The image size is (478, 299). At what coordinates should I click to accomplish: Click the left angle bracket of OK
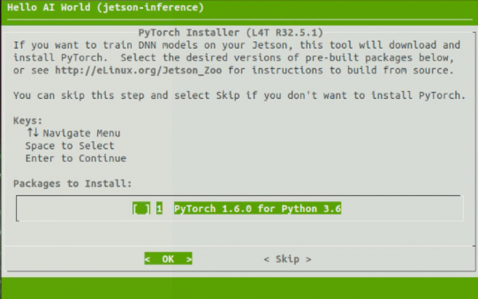(x=148, y=259)
